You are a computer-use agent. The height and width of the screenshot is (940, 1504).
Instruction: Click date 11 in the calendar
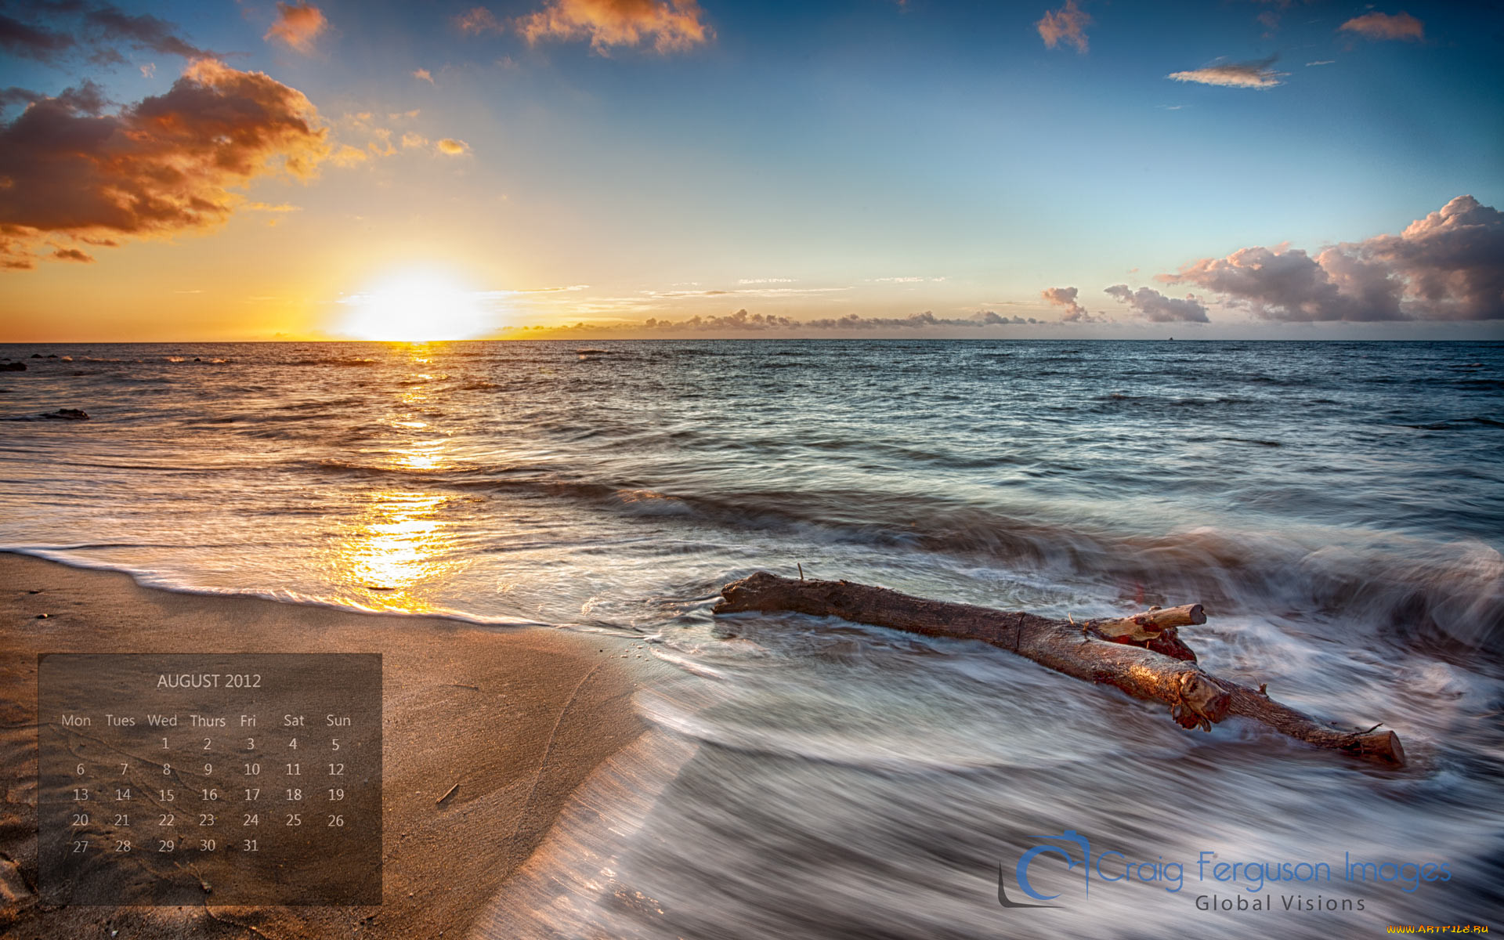[x=293, y=769]
